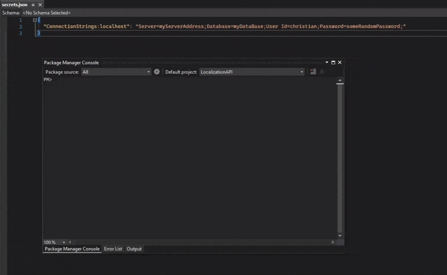Screen dimensions: 447x275
Task: Open the Schema selector showing No Schema Selected
Action: 46,12
